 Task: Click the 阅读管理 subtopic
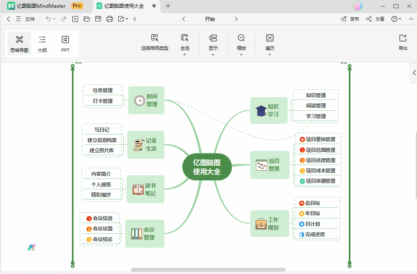coord(316,105)
